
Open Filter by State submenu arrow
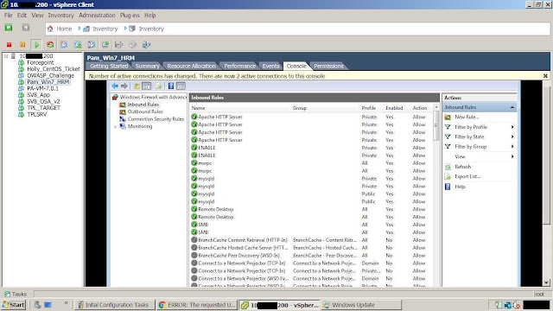(x=512, y=136)
